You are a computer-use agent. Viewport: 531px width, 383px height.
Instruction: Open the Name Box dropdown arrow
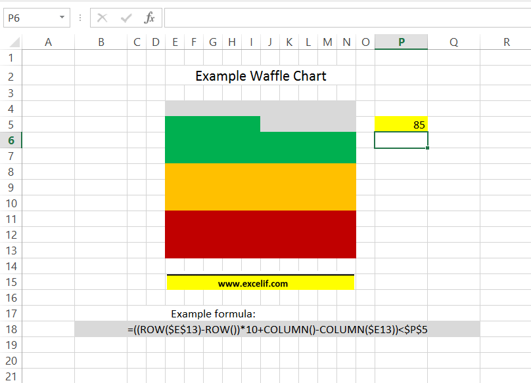coord(62,17)
